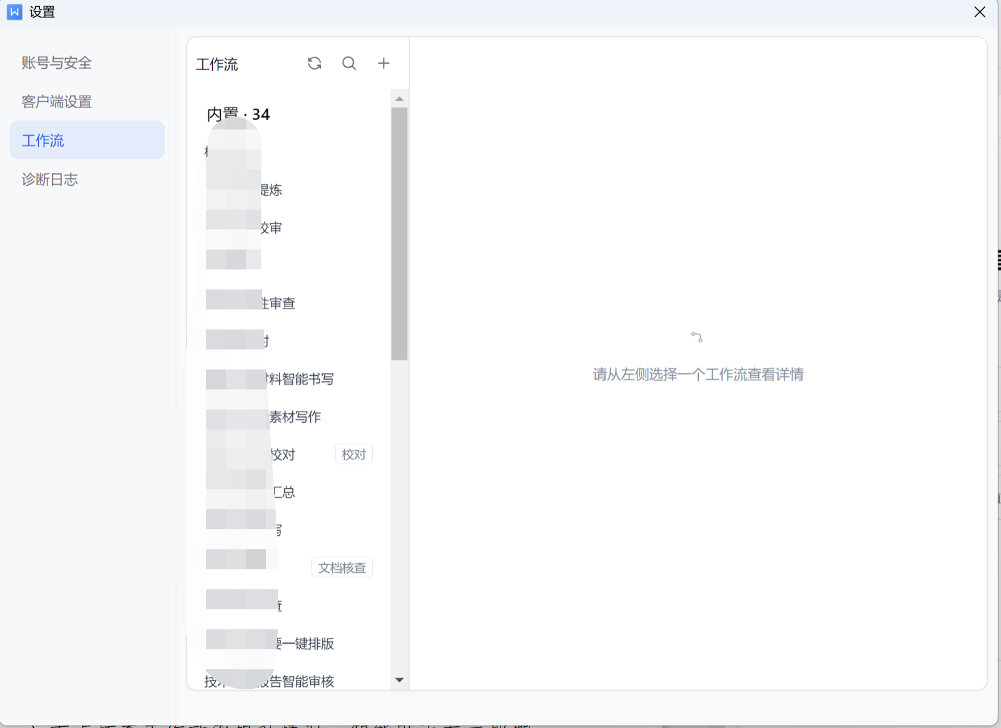Click the workflow list scrollbar down arrow
Image resolution: width=1001 pixels, height=728 pixels.
(399, 680)
